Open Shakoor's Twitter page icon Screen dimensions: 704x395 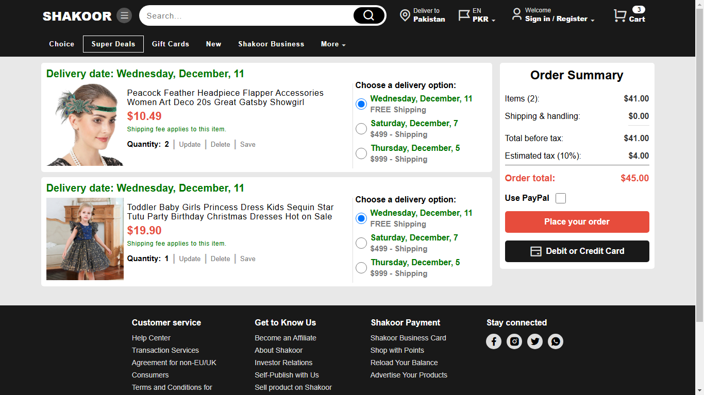[535, 341]
